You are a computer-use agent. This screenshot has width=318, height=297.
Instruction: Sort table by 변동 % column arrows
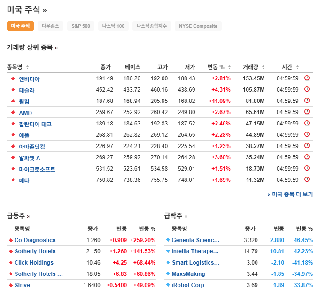[x=229, y=67]
